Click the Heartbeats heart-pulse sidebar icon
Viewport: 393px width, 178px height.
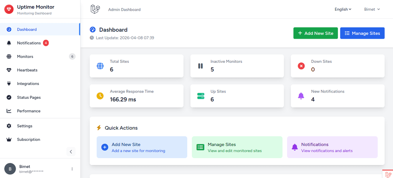9,70
